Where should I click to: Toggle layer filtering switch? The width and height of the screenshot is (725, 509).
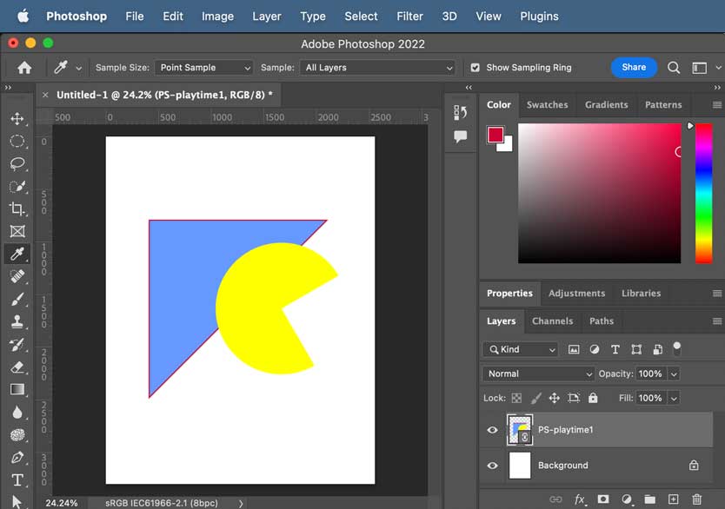click(677, 348)
